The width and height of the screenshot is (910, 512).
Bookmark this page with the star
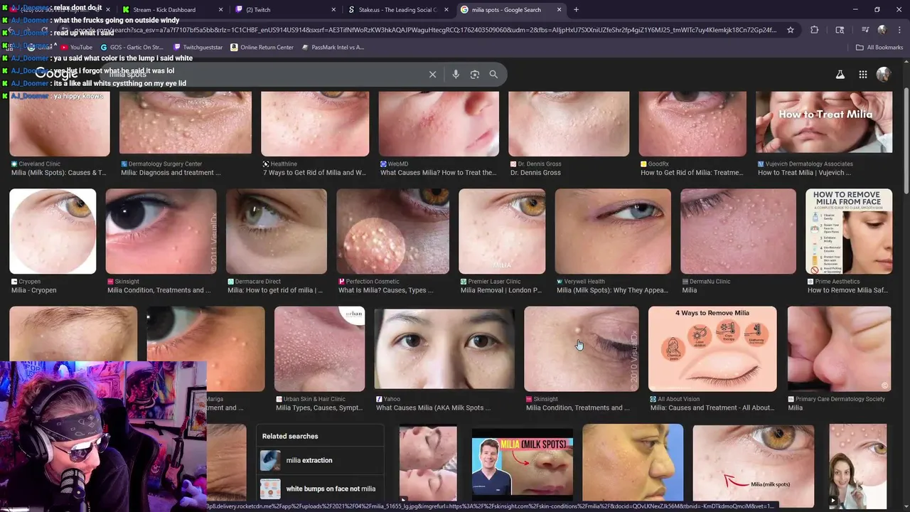click(x=790, y=30)
